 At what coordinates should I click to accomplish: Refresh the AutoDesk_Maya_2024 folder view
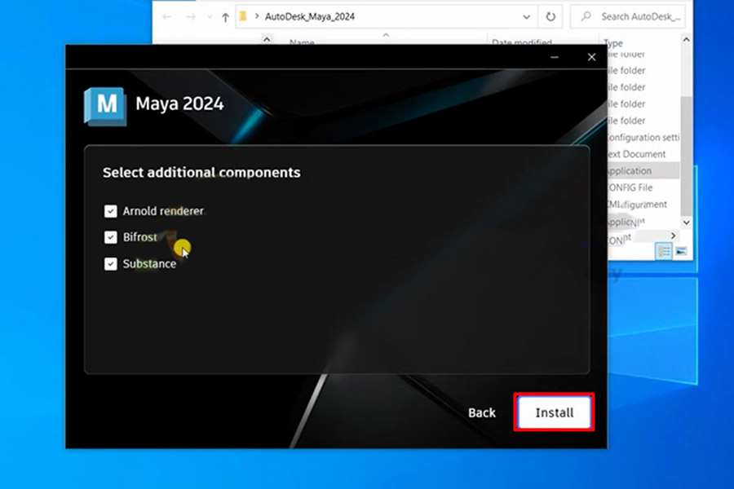pyautogui.click(x=551, y=15)
